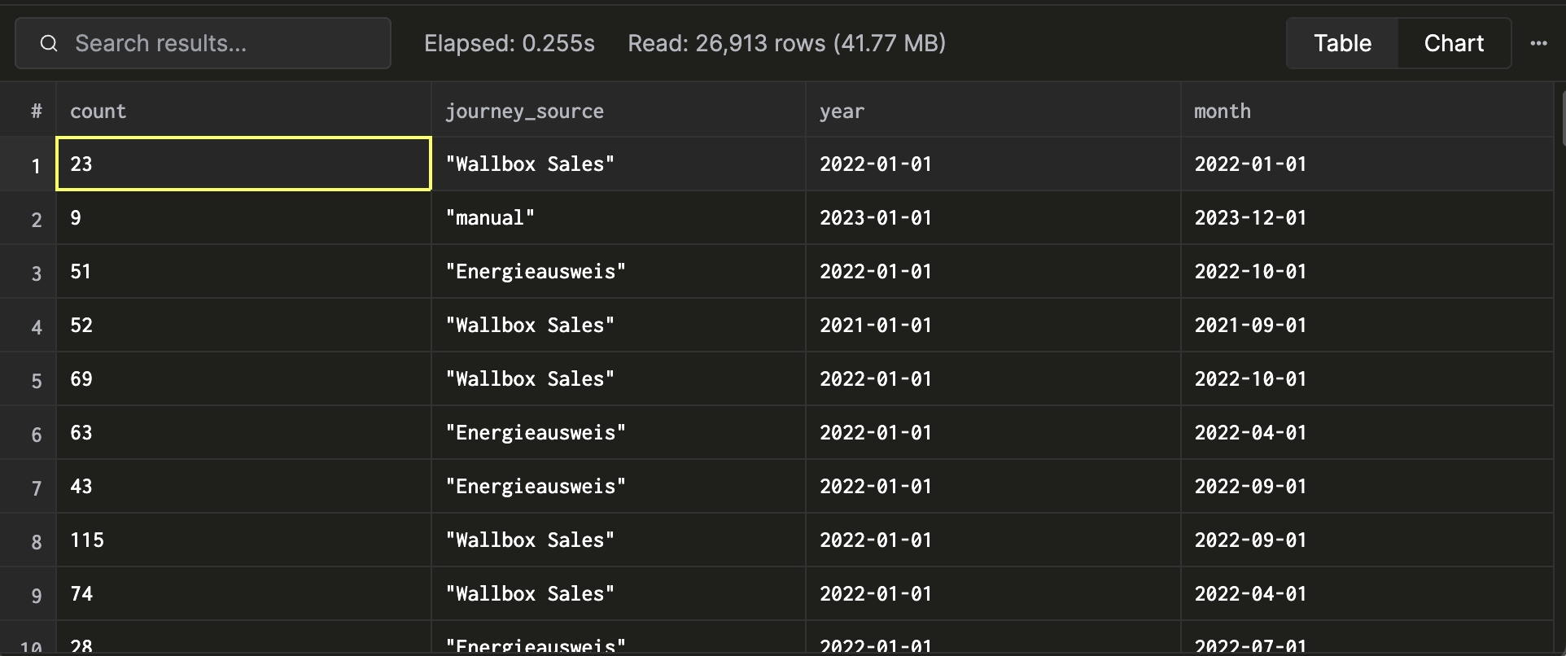Click "Wallbox Sales" cell in row 4

coord(619,325)
